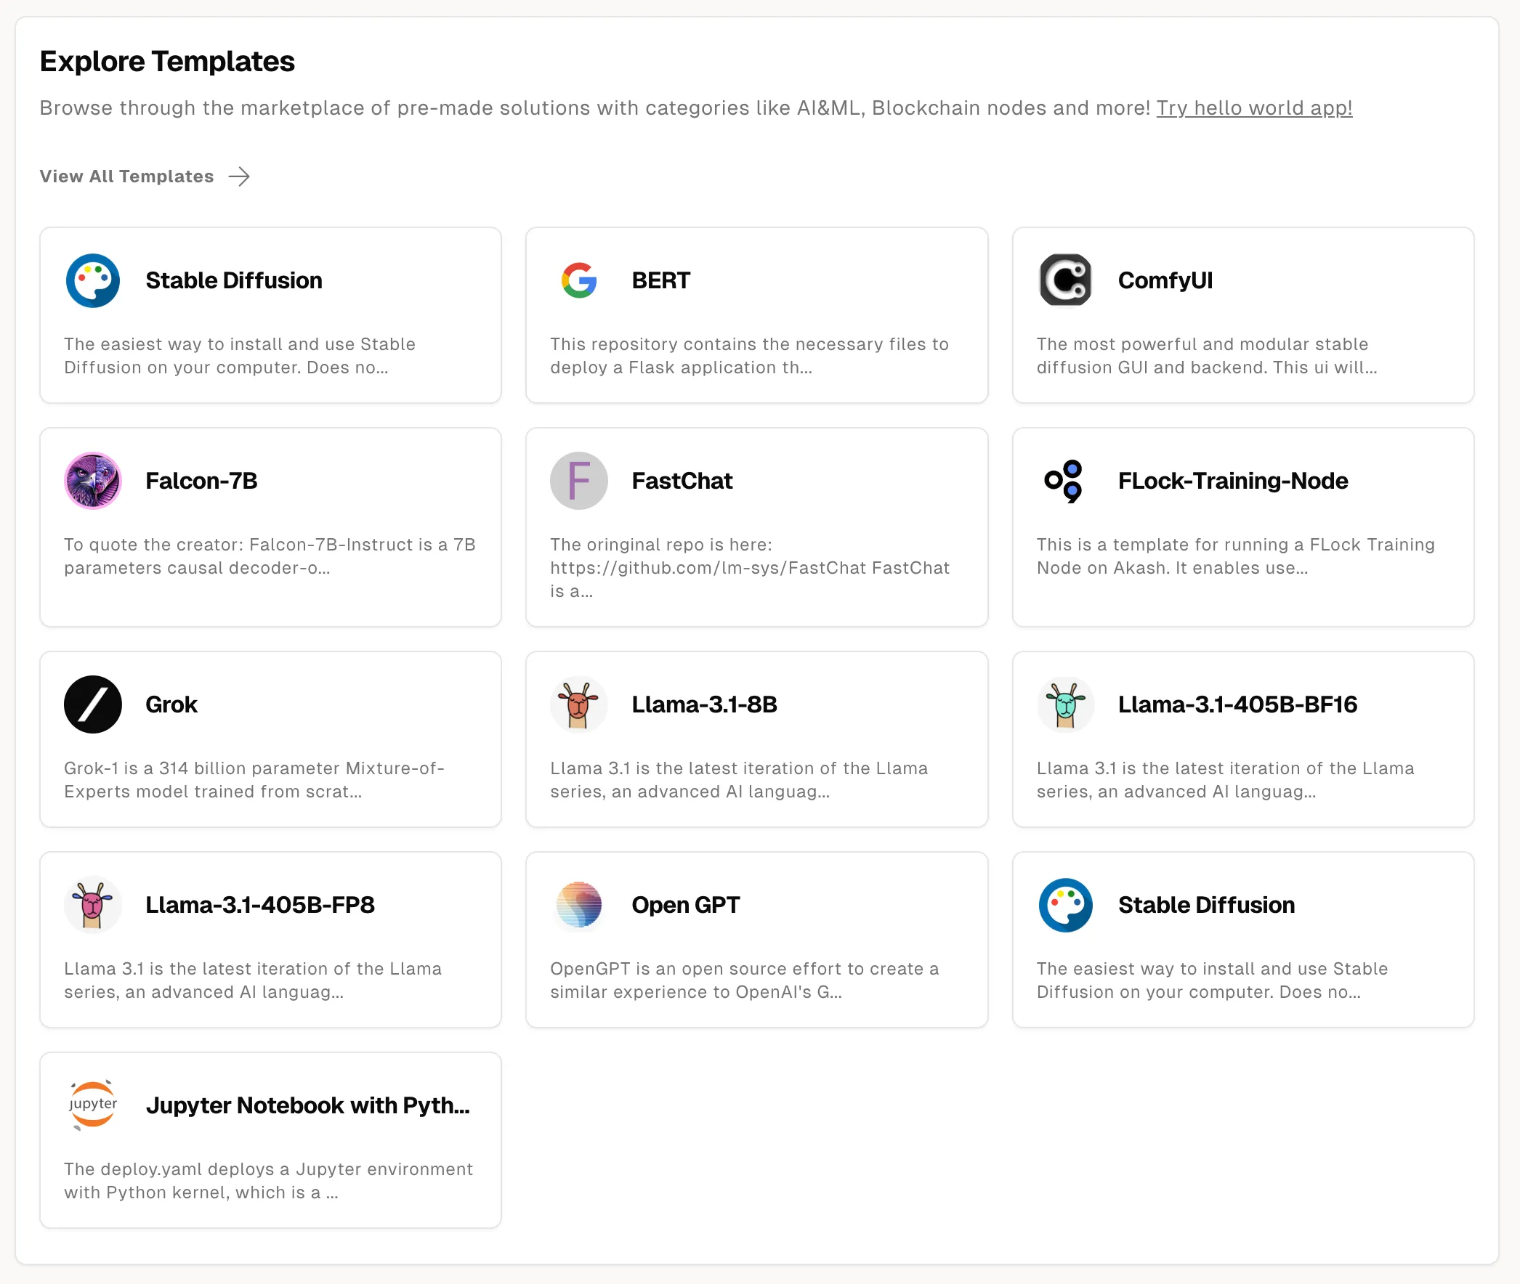Open the View All Templates link

(x=126, y=176)
